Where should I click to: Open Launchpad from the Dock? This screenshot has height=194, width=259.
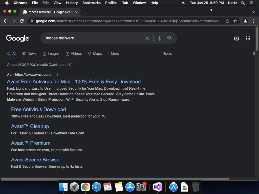(x=74, y=187)
